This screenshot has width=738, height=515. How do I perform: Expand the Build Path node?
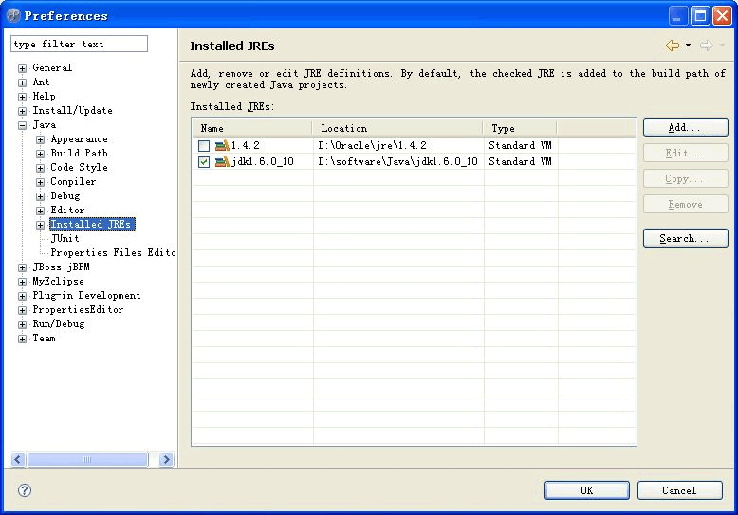(41, 154)
